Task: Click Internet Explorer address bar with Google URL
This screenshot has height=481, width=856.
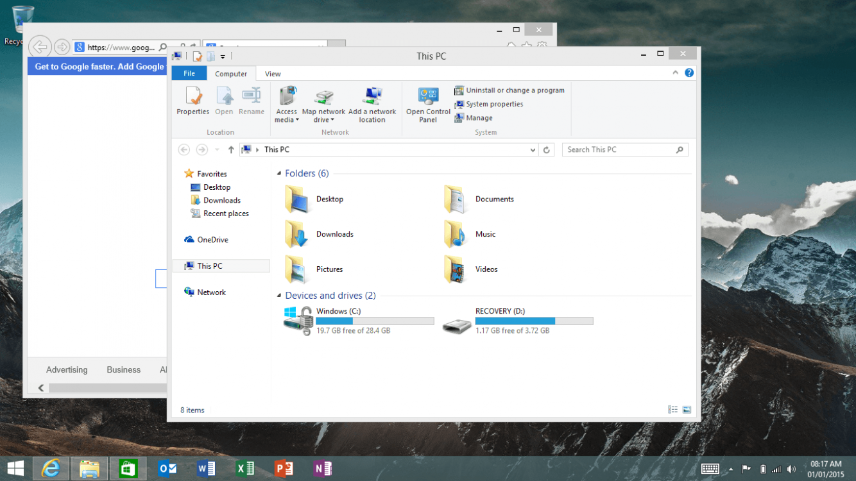Action: [121, 47]
